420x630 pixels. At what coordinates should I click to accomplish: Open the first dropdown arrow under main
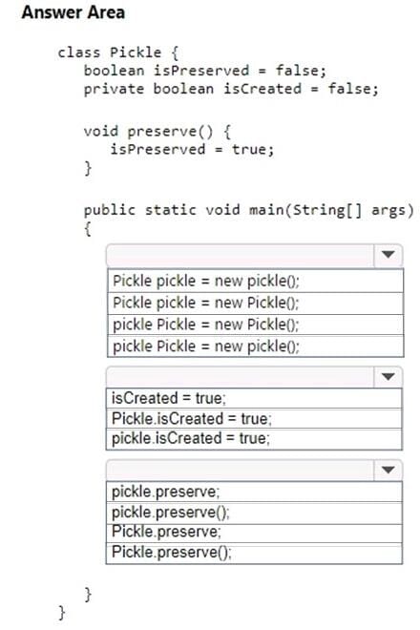(388, 255)
